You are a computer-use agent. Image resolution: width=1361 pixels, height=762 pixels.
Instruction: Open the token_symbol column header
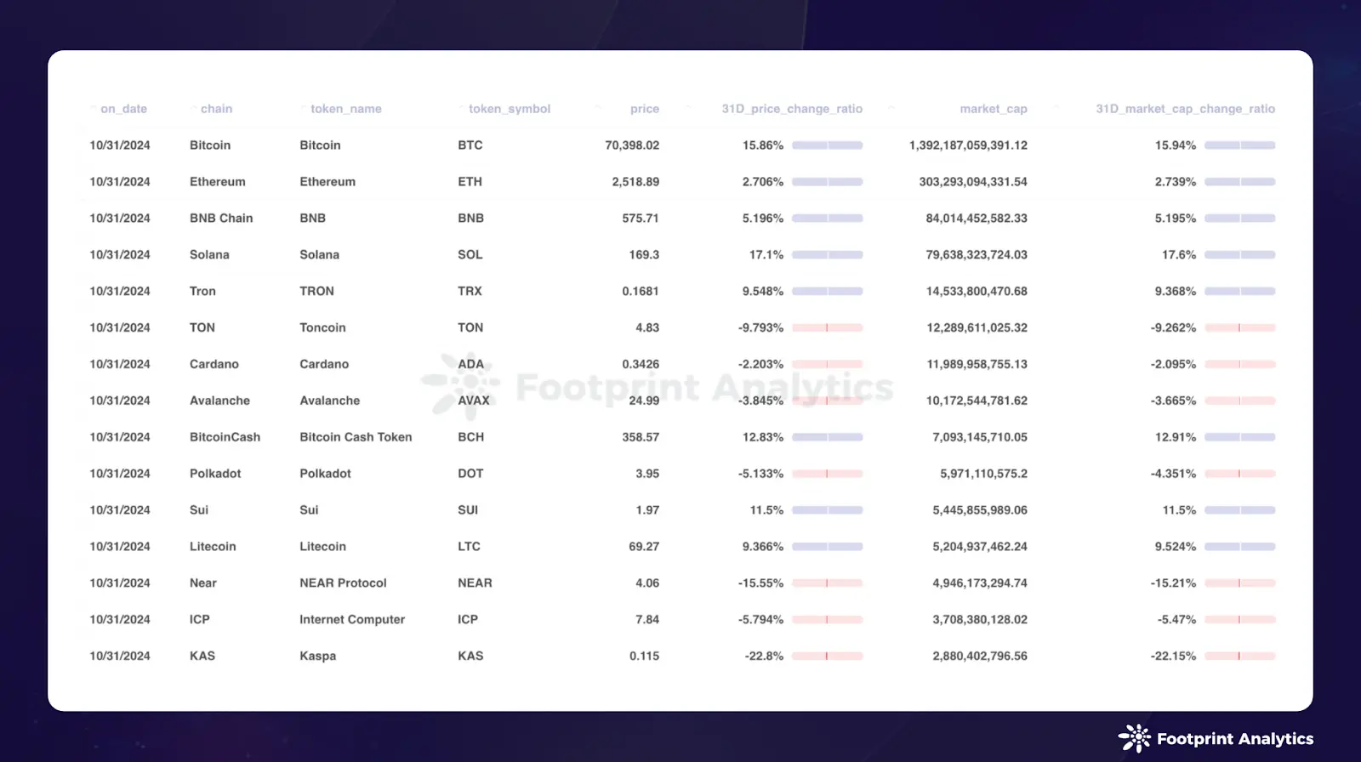pos(509,109)
